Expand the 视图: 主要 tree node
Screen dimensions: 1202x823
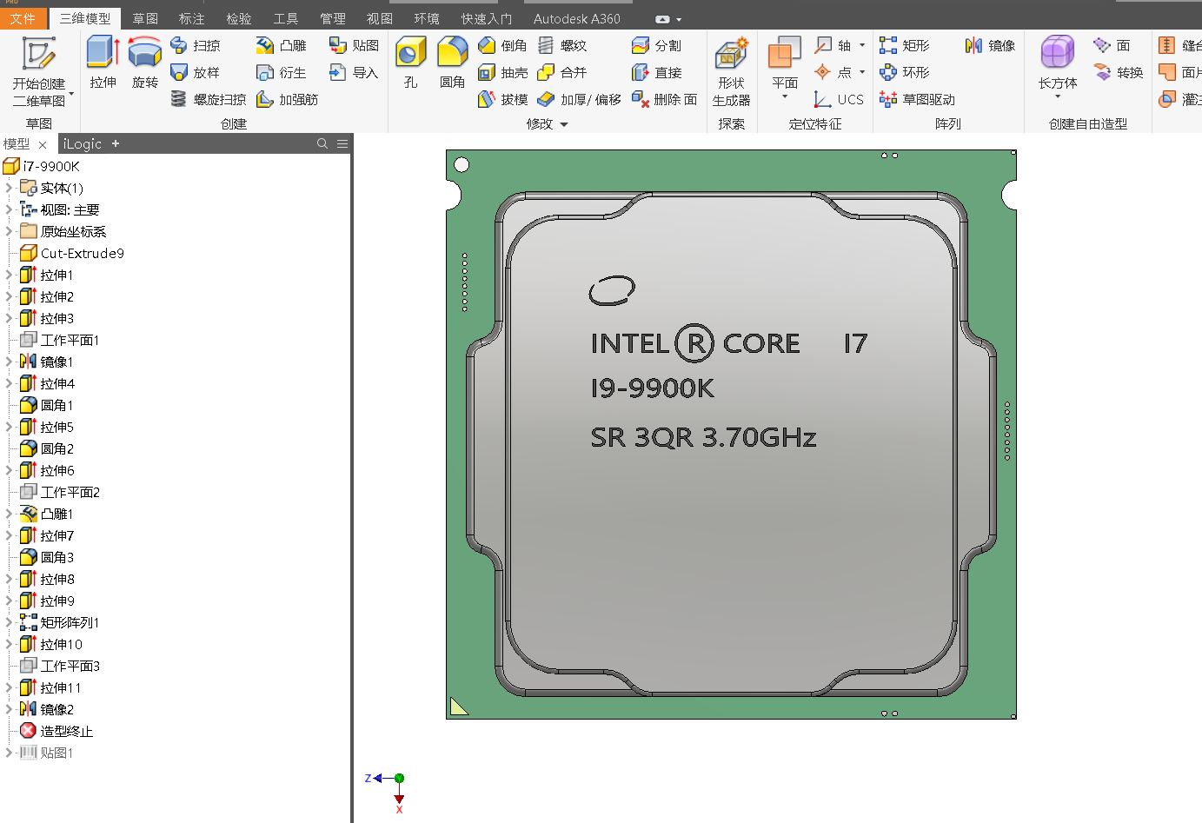coord(9,209)
